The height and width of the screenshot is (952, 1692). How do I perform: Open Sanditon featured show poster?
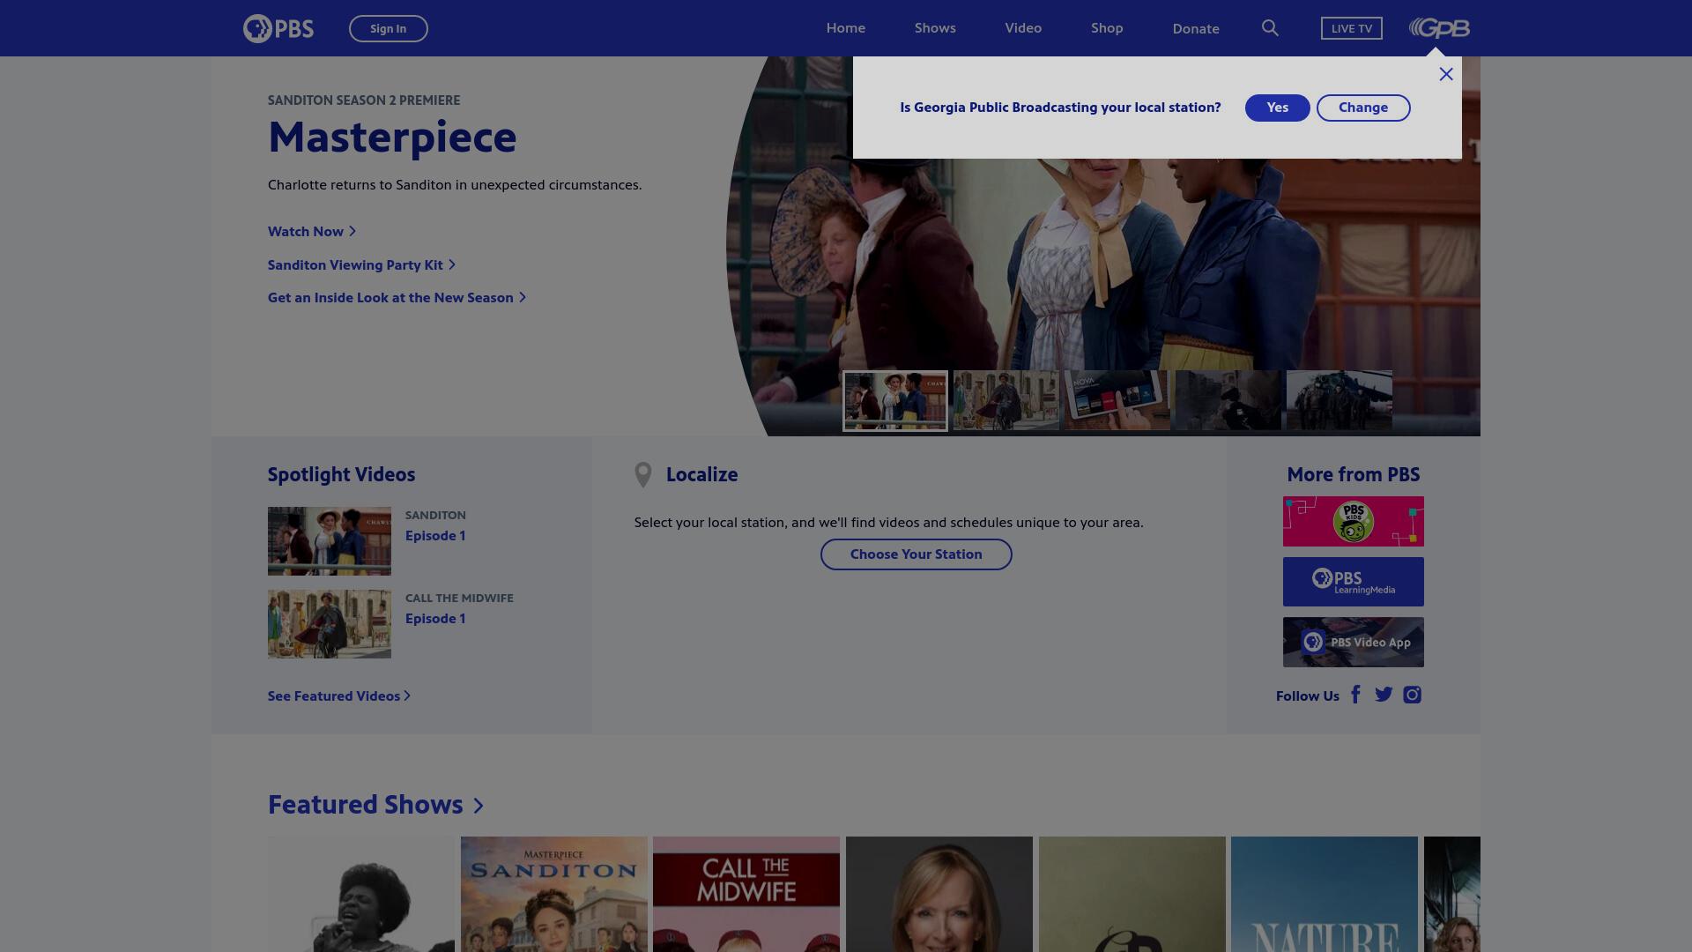[554, 894]
